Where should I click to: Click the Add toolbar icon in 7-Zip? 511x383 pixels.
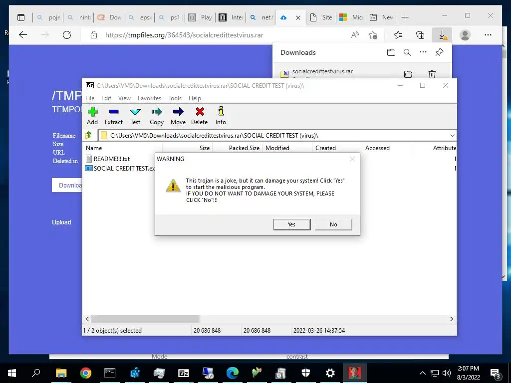92,116
